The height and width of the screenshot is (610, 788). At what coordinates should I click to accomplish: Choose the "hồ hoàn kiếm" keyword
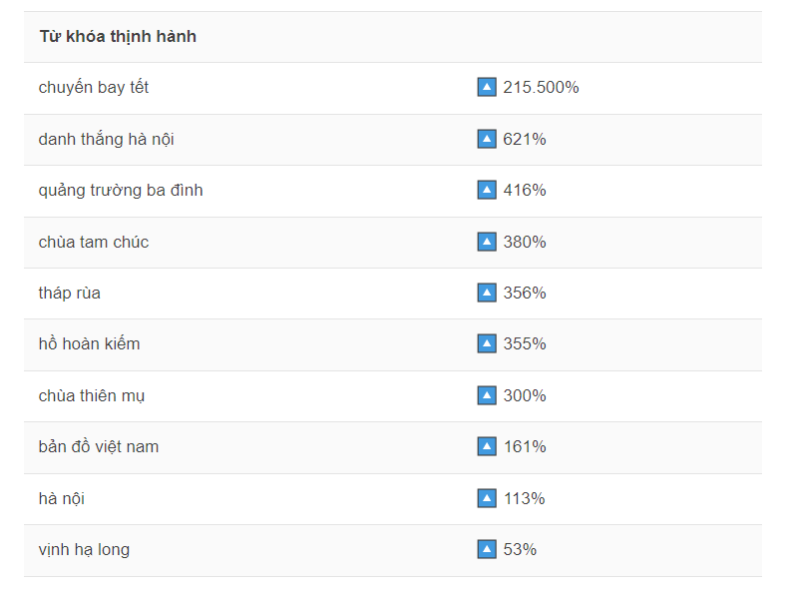89,343
